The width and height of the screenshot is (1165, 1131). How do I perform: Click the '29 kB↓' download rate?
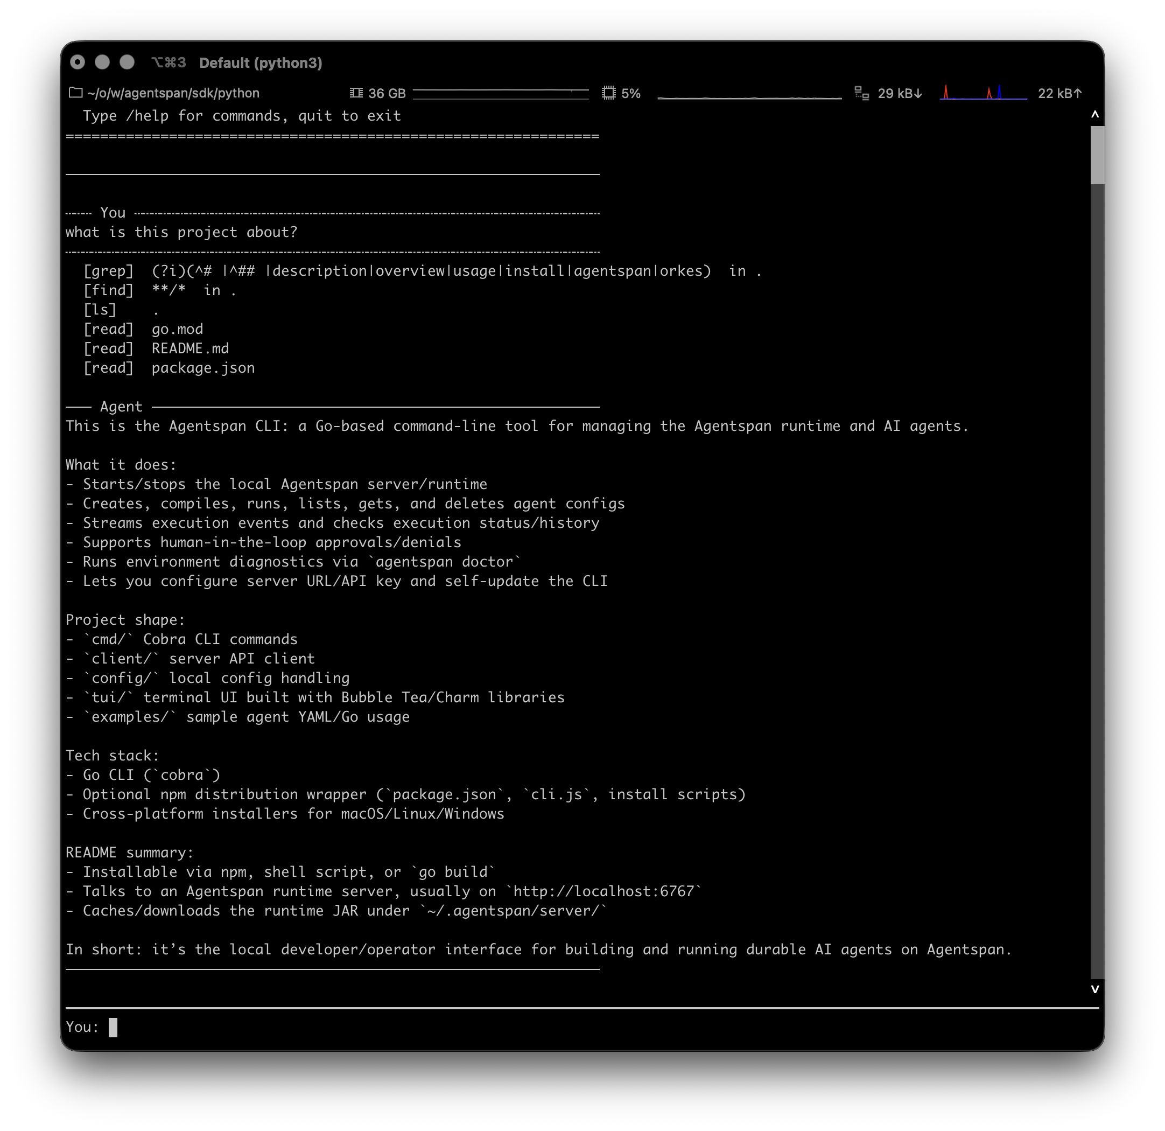tap(900, 93)
